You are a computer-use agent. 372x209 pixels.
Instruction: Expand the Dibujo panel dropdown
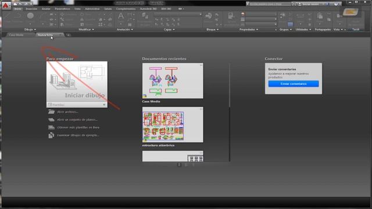[30, 30]
